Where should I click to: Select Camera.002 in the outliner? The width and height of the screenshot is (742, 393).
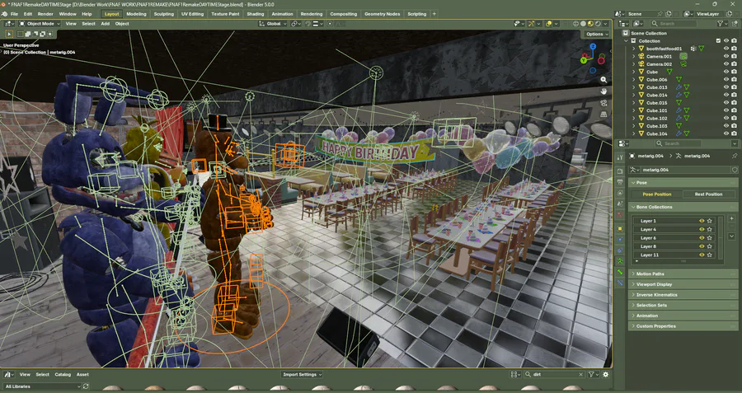[x=660, y=64]
